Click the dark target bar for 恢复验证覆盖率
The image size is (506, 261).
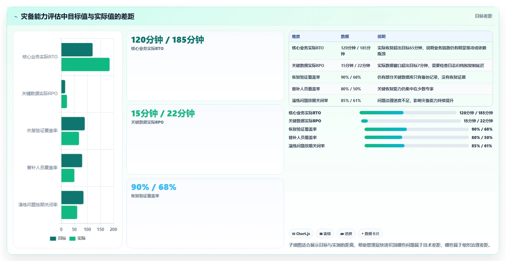point(73,124)
